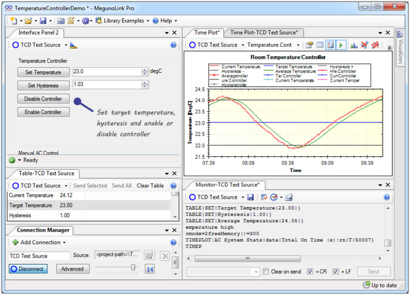
Task: Click the plot properties icon in Time Plot toolbar
Action: 309,45
